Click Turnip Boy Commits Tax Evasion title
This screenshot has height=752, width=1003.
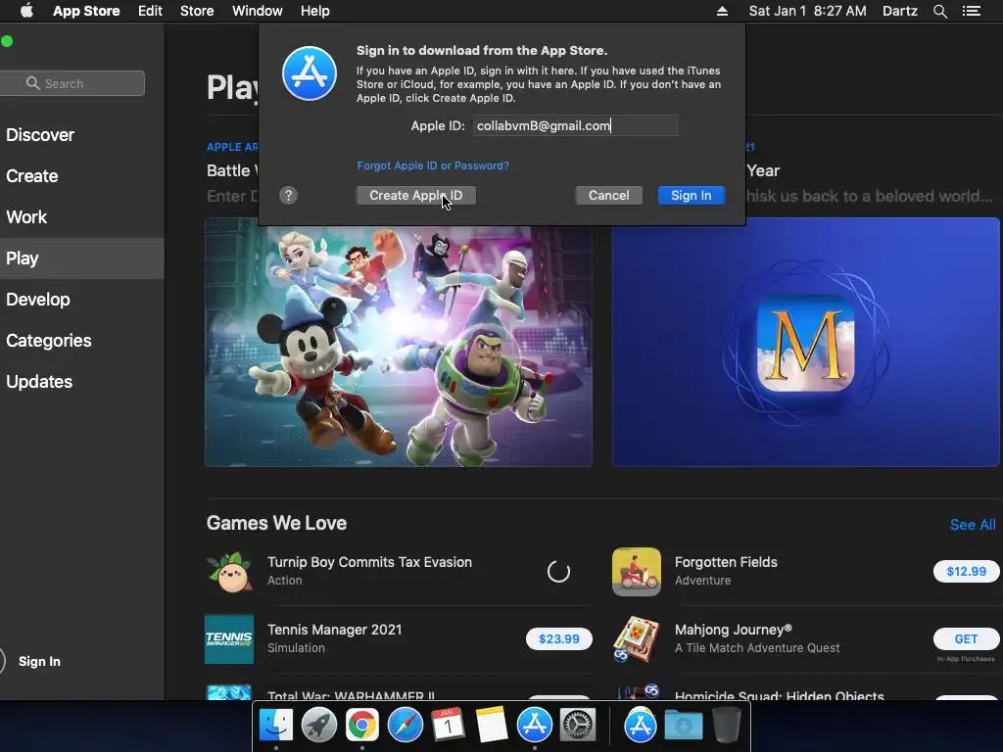click(x=369, y=562)
